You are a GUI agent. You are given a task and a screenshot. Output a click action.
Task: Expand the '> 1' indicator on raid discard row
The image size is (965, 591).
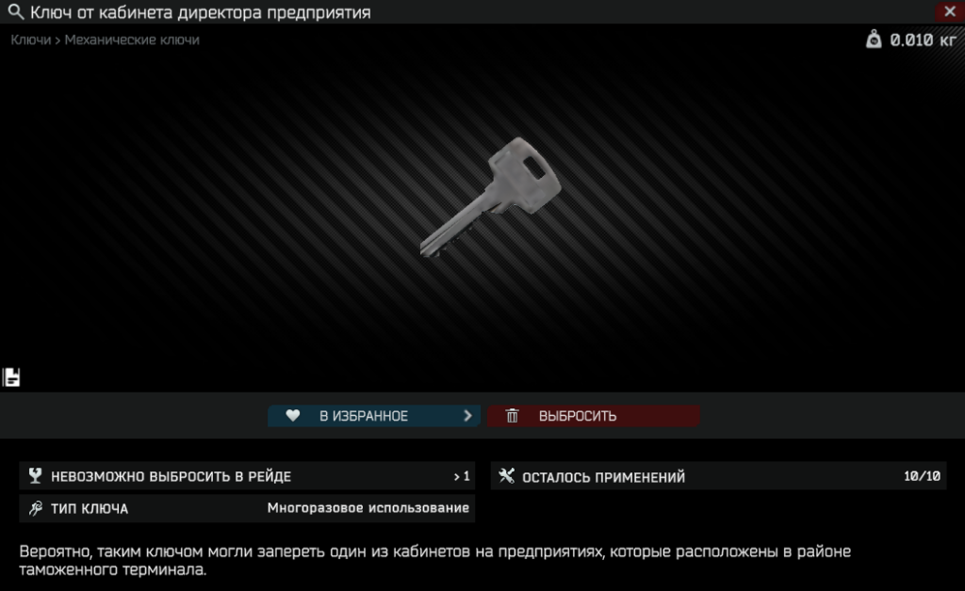pos(462,477)
